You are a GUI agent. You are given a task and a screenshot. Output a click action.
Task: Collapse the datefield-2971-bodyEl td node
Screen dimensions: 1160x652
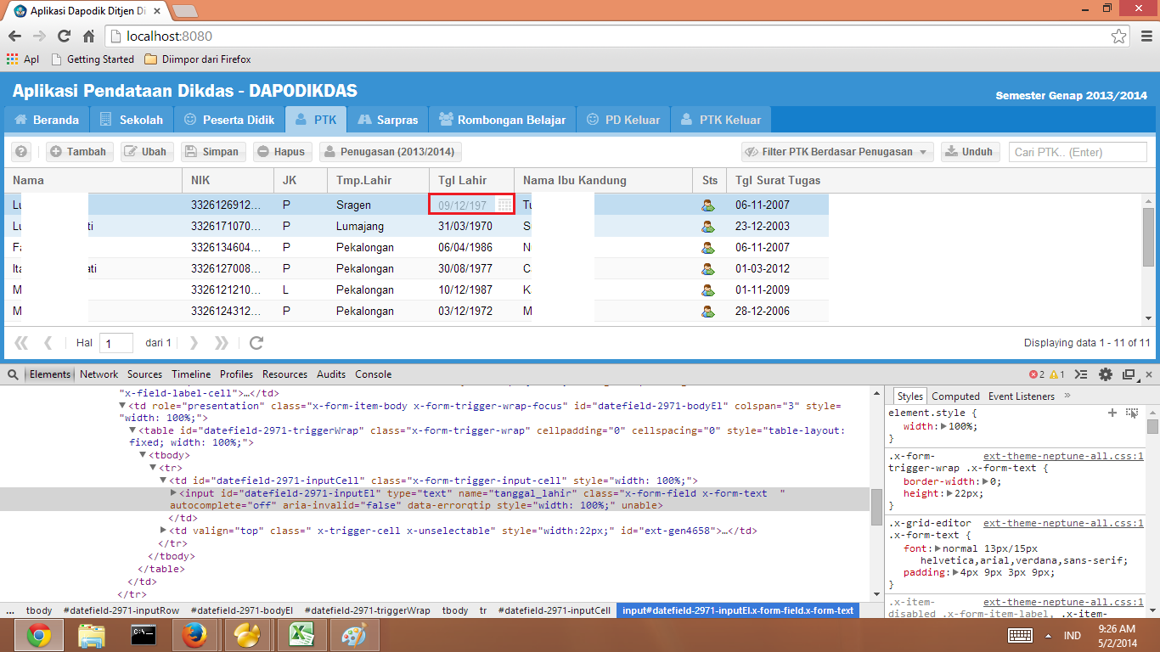click(123, 406)
